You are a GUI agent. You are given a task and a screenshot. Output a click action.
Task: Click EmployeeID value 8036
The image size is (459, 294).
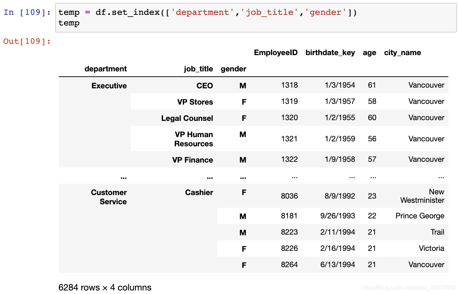click(289, 196)
